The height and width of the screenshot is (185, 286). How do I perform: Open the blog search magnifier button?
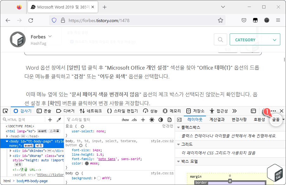coord(220,39)
